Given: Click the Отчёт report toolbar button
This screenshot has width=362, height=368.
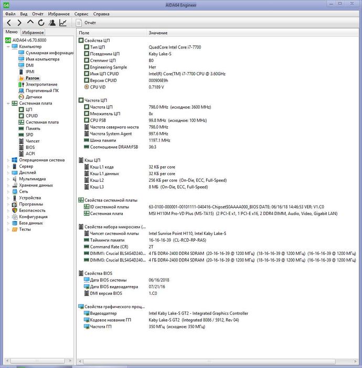Looking at the screenshot, I should (x=86, y=23).
